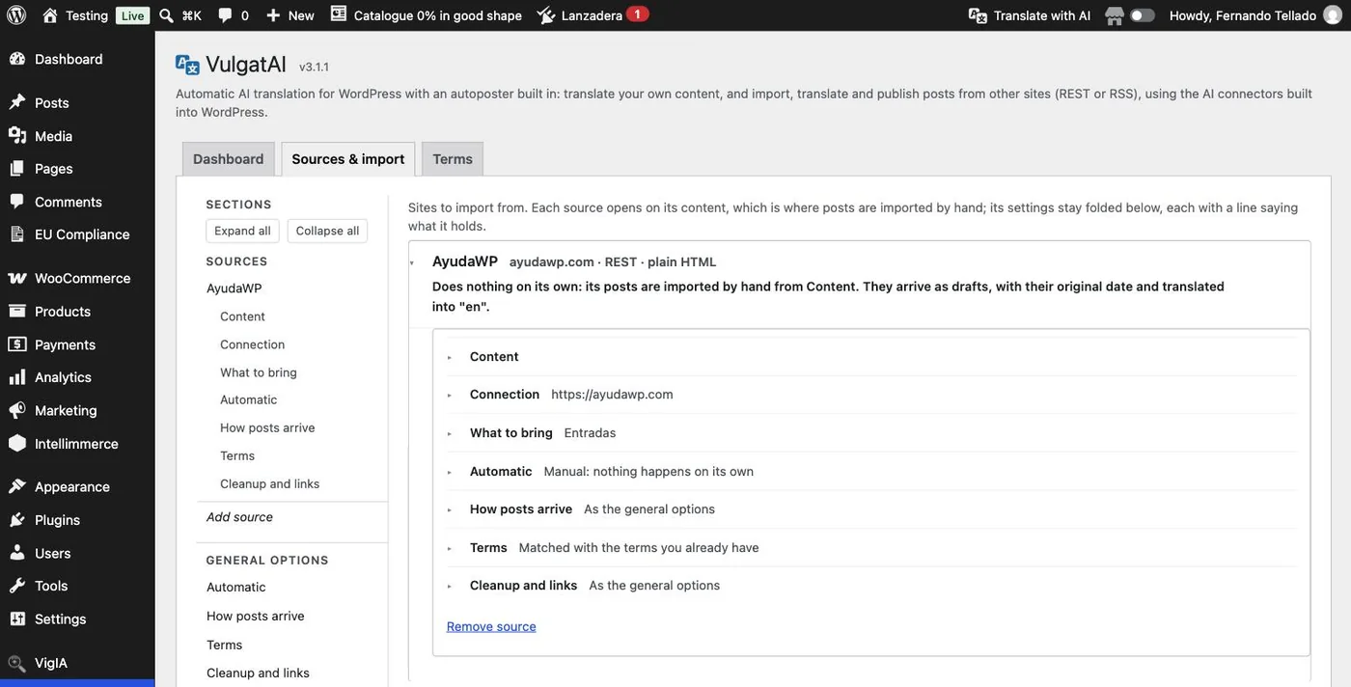This screenshot has height=687, width=1351.
Task: Click the Media icon in sidebar
Action: point(16,136)
